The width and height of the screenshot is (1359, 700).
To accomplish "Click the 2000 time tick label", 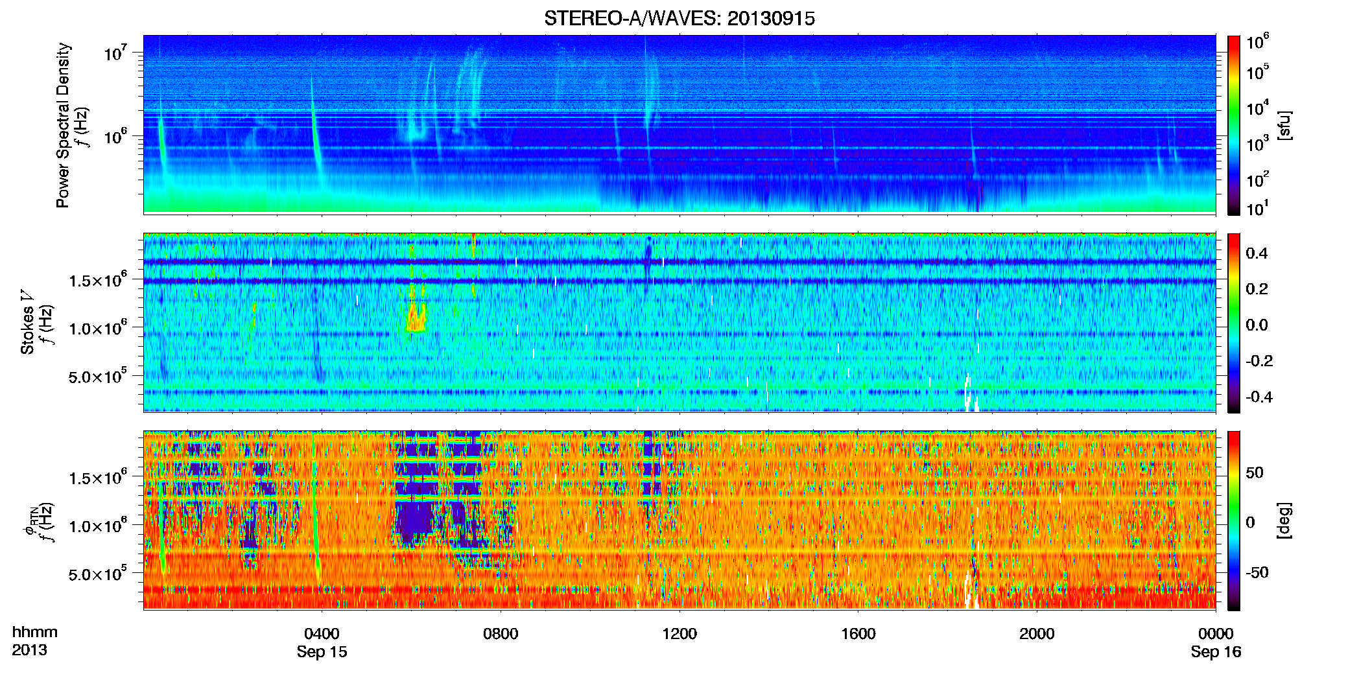I will coord(1037,633).
